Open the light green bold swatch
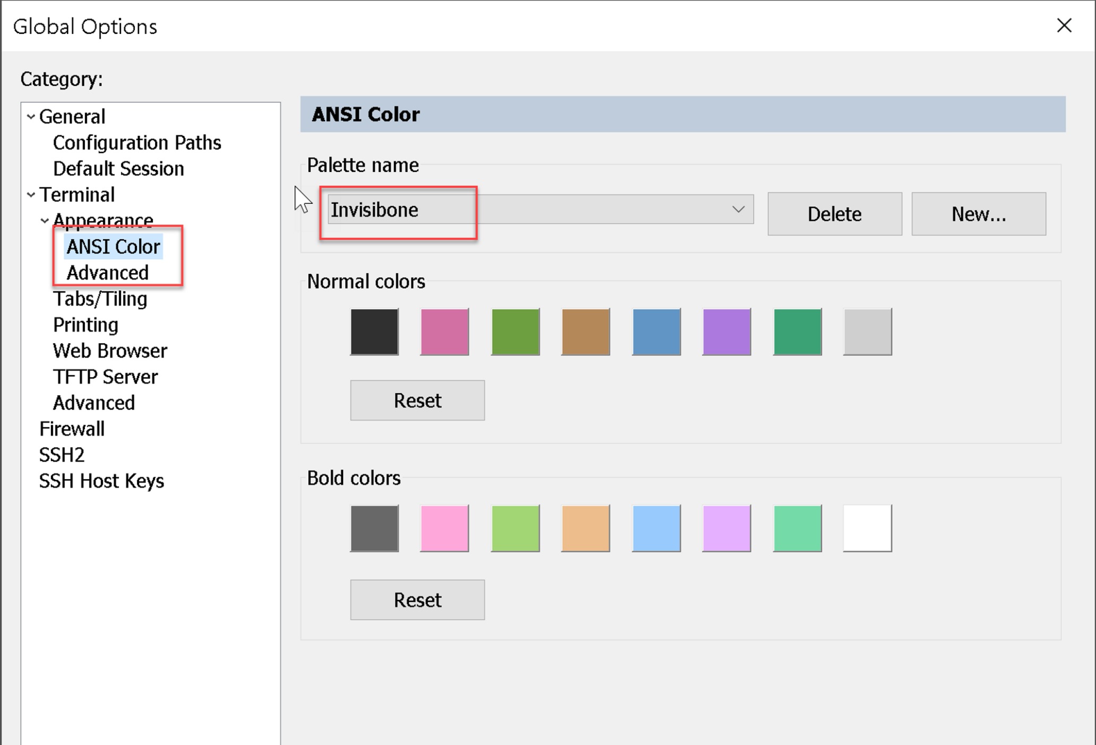This screenshot has height=745, width=1096. coord(515,529)
